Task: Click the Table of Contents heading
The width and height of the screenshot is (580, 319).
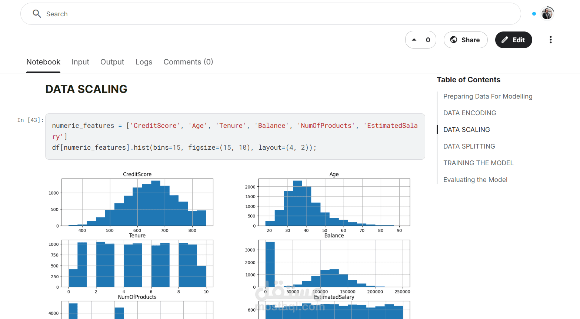Action: (x=469, y=80)
